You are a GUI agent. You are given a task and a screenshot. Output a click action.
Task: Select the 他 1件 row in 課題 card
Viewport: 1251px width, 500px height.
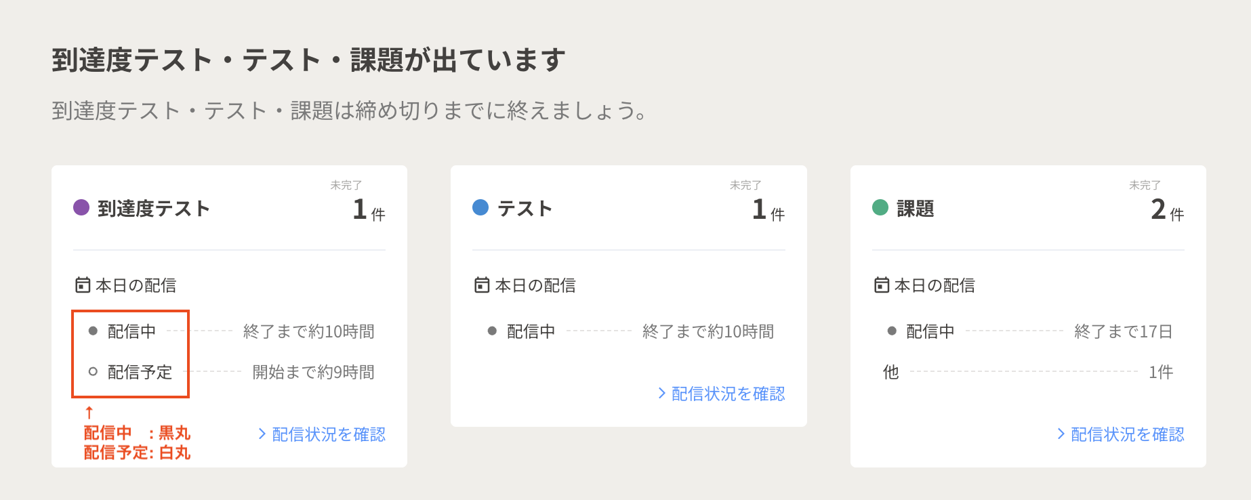coord(1027,372)
